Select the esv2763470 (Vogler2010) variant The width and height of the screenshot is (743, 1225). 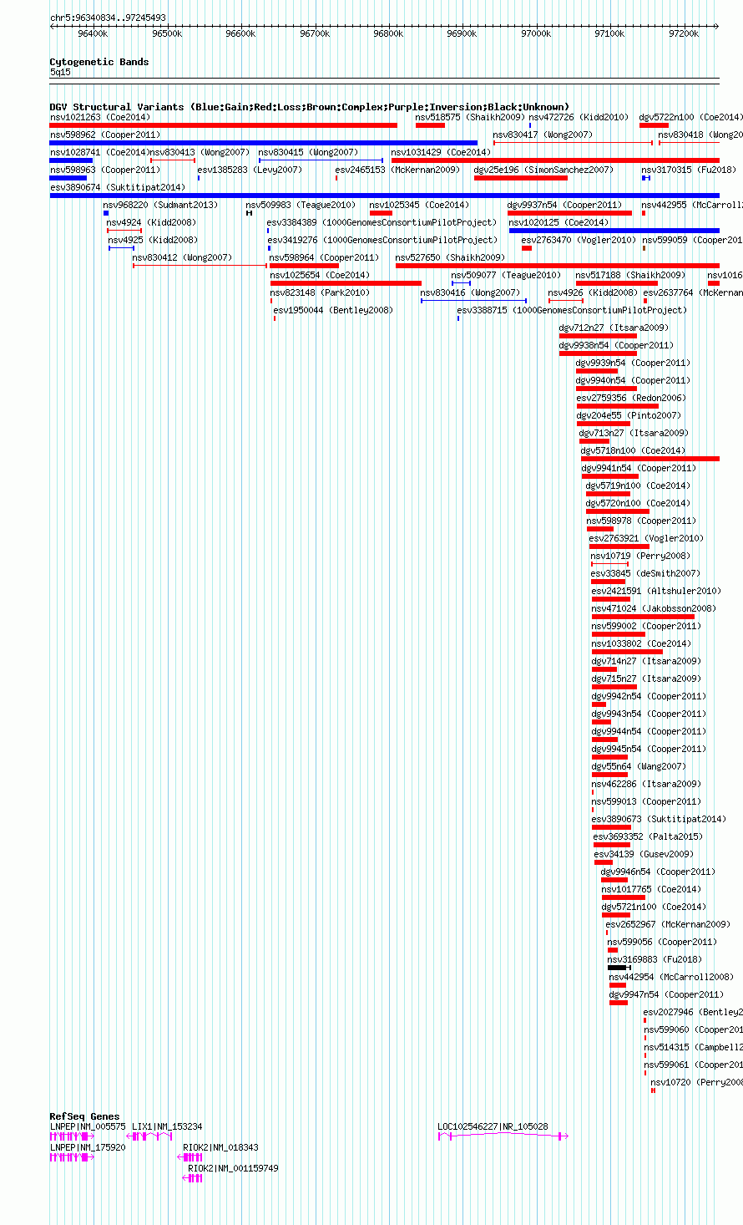(x=527, y=248)
